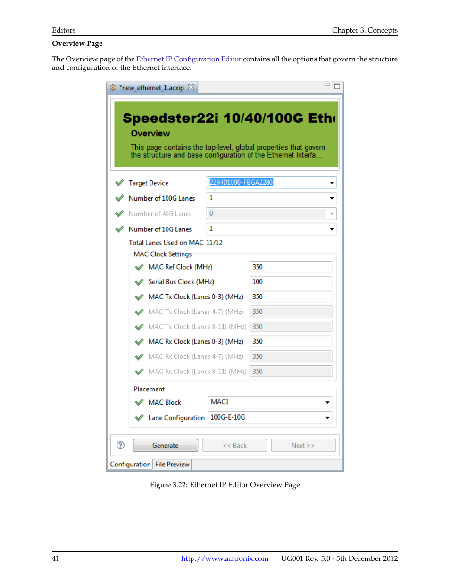
Task: Click the MAC Ref Clock input field
Action: pyautogui.click(x=291, y=267)
